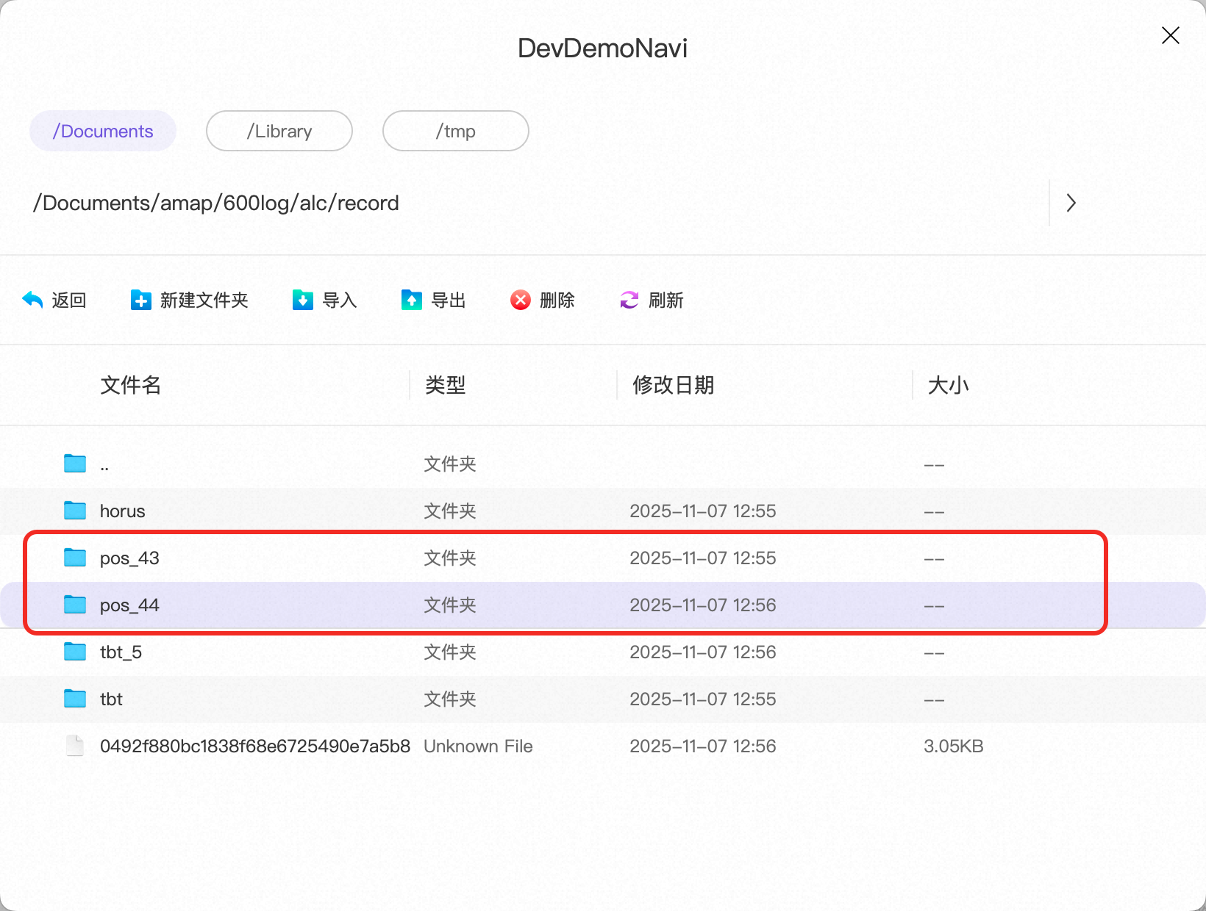This screenshot has height=911, width=1206.
Task: Click the 导入 button label
Action: pyautogui.click(x=340, y=300)
